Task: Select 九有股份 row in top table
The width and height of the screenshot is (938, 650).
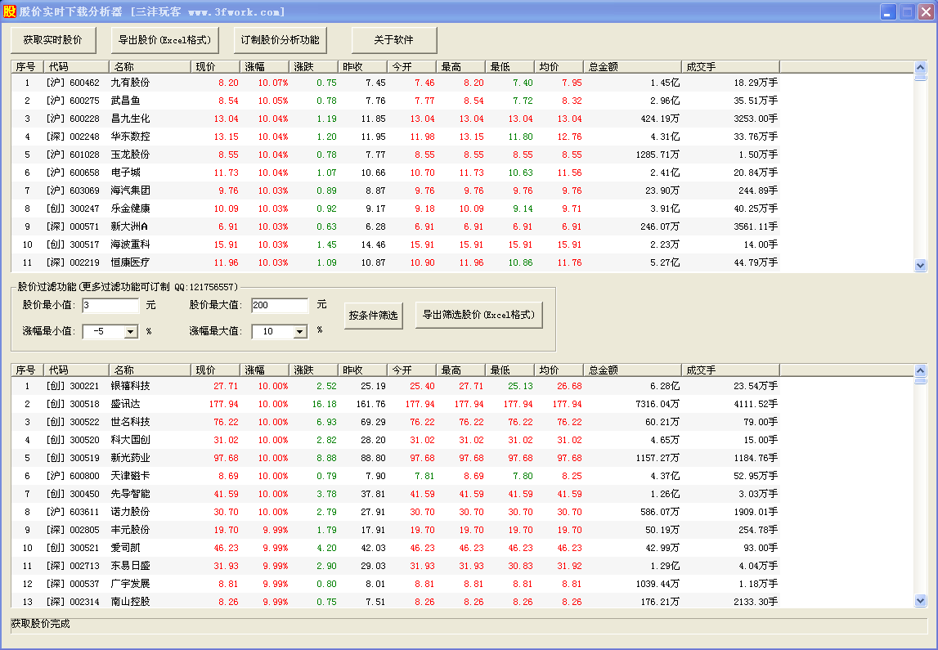Action: click(x=131, y=83)
